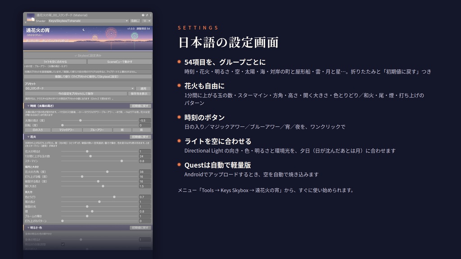This screenshot has width=461, height=259.
Task: Reset the 花火 section with 初期値に戻す
Action: [140, 137]
